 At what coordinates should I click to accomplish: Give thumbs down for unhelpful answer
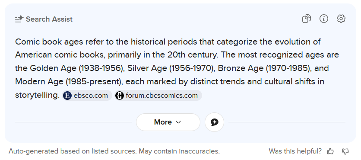[345, 151]
